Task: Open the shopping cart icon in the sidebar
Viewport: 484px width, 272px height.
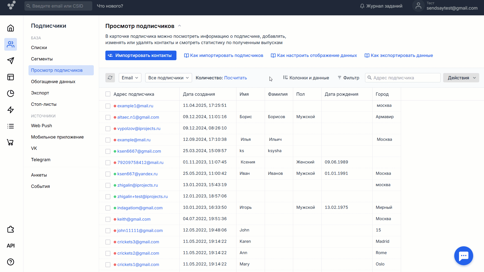Action: point(11,143)
